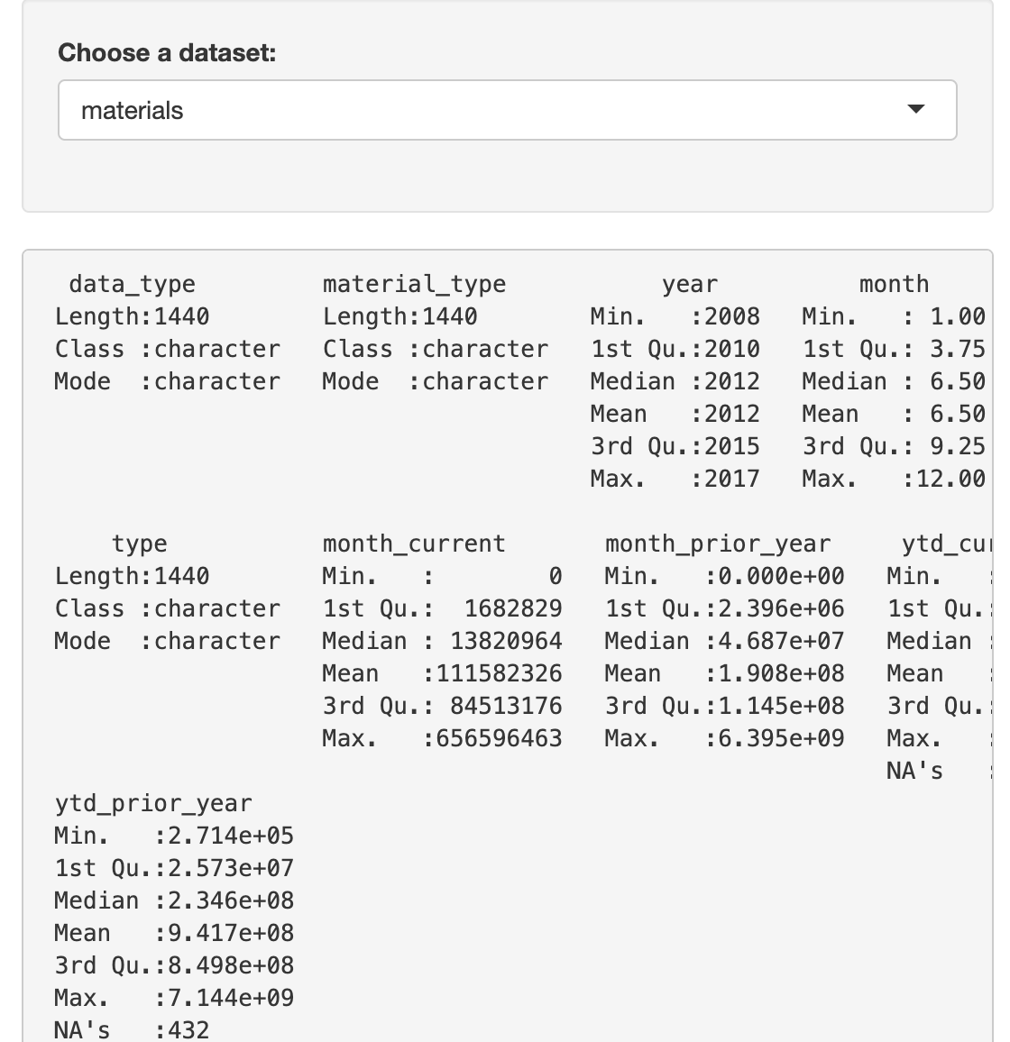Click the ytd_prior_year column header
This screenshot has width=1010, height=1042.
(x=153, y=804)
